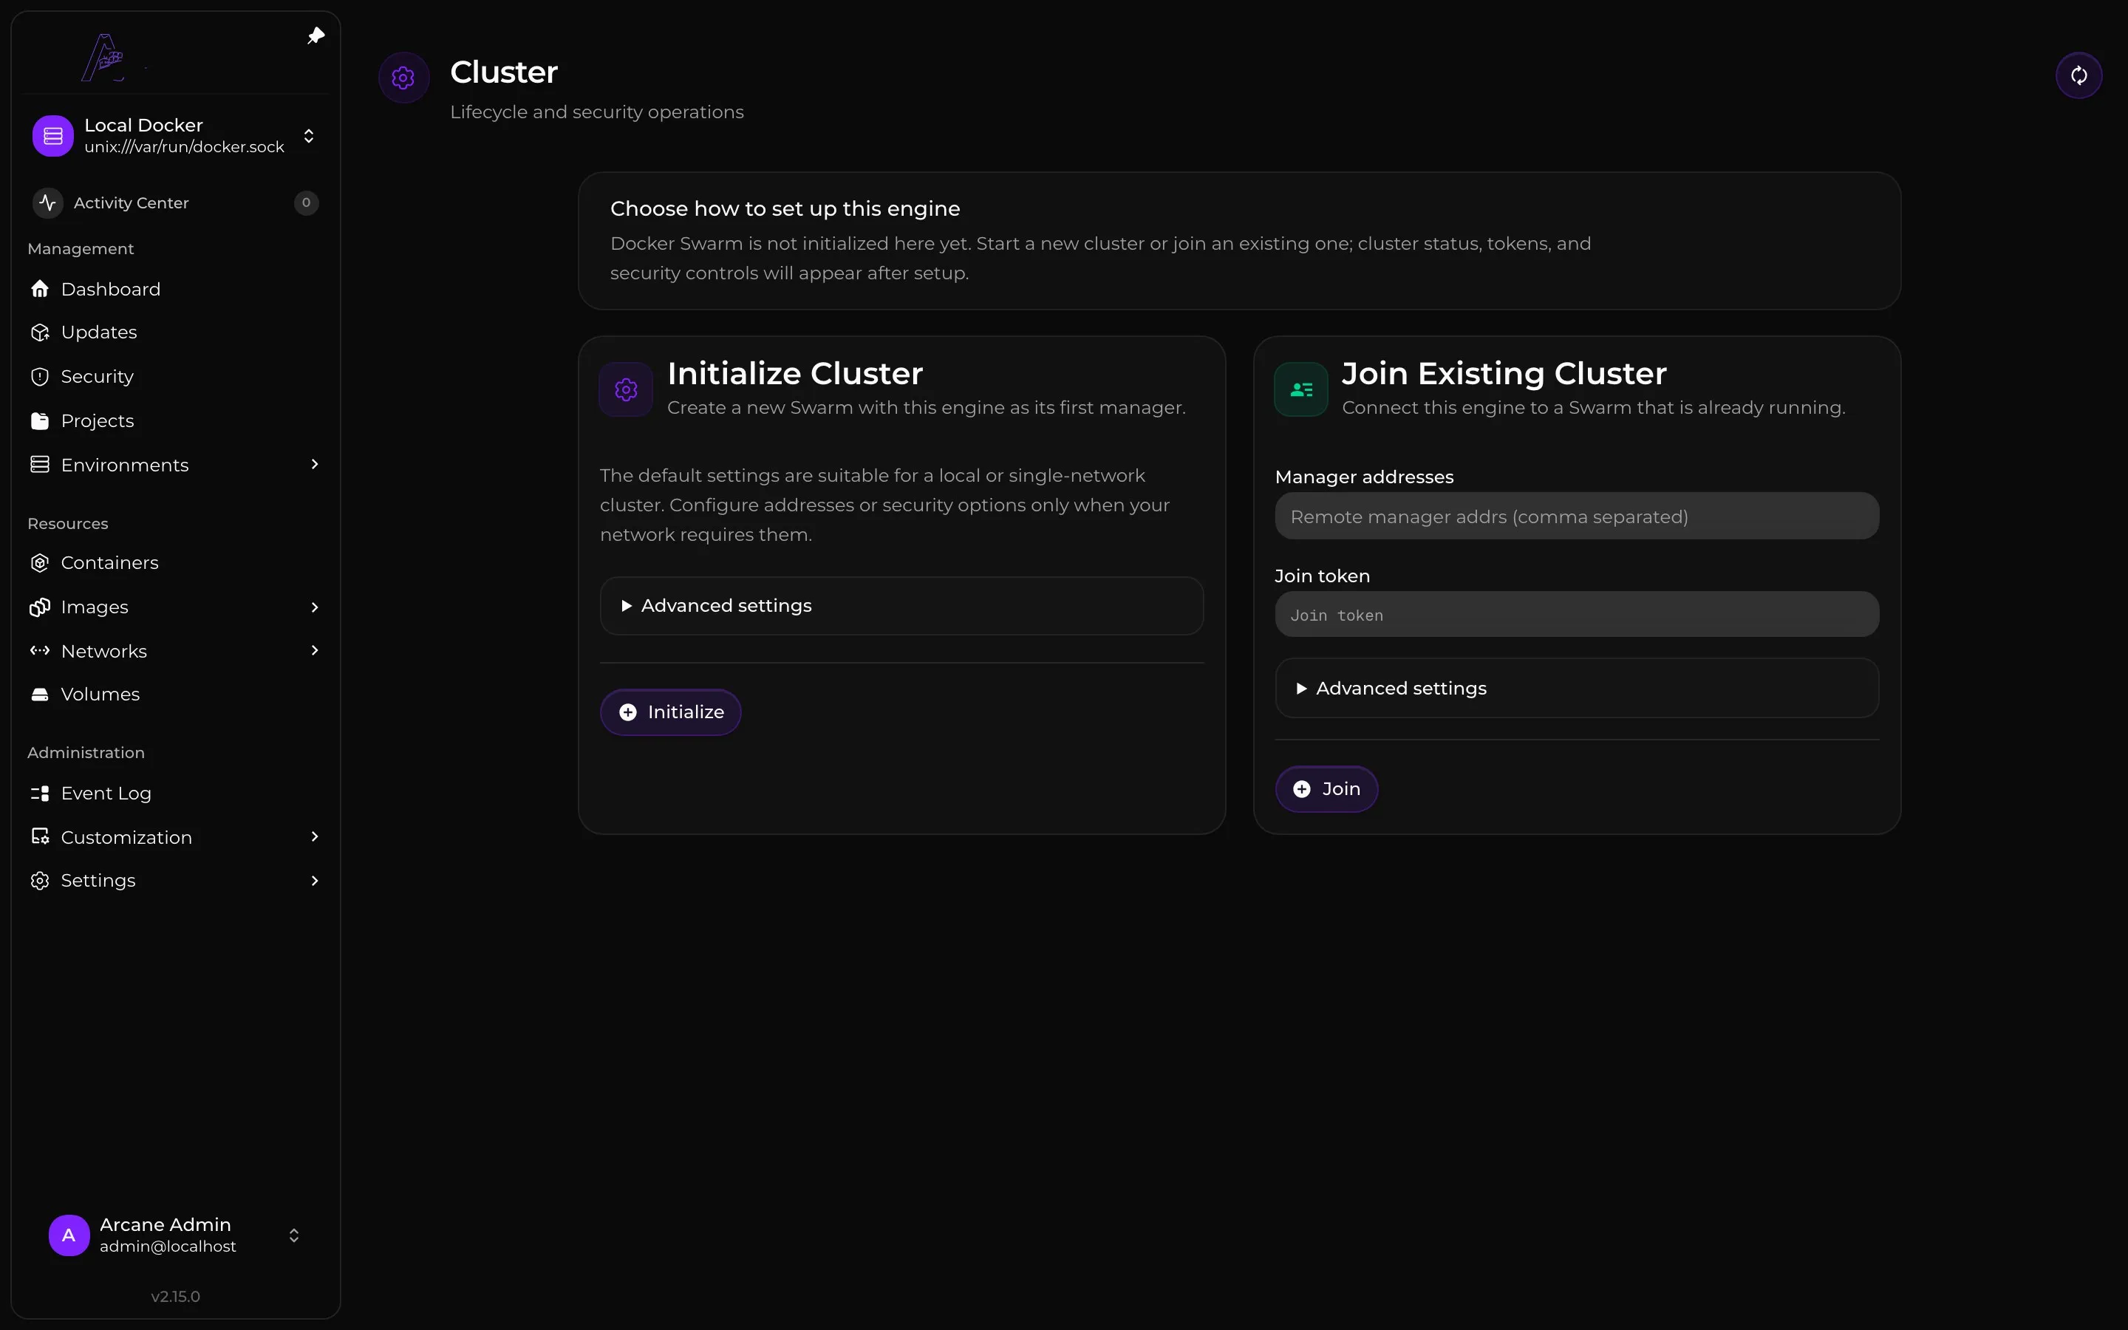
Task: Click the Volumes disk icon
Action: [x=40, y=694]
